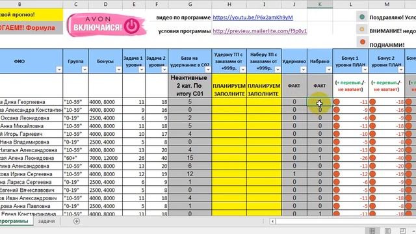
Task: Select the Неактивные 2 кат. header cell
Action: (x=190, y=86)
